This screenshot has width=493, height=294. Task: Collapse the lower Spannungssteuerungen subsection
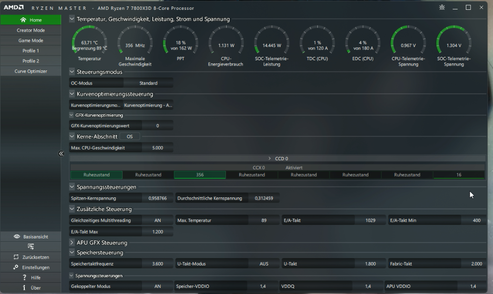coord(71,275)
